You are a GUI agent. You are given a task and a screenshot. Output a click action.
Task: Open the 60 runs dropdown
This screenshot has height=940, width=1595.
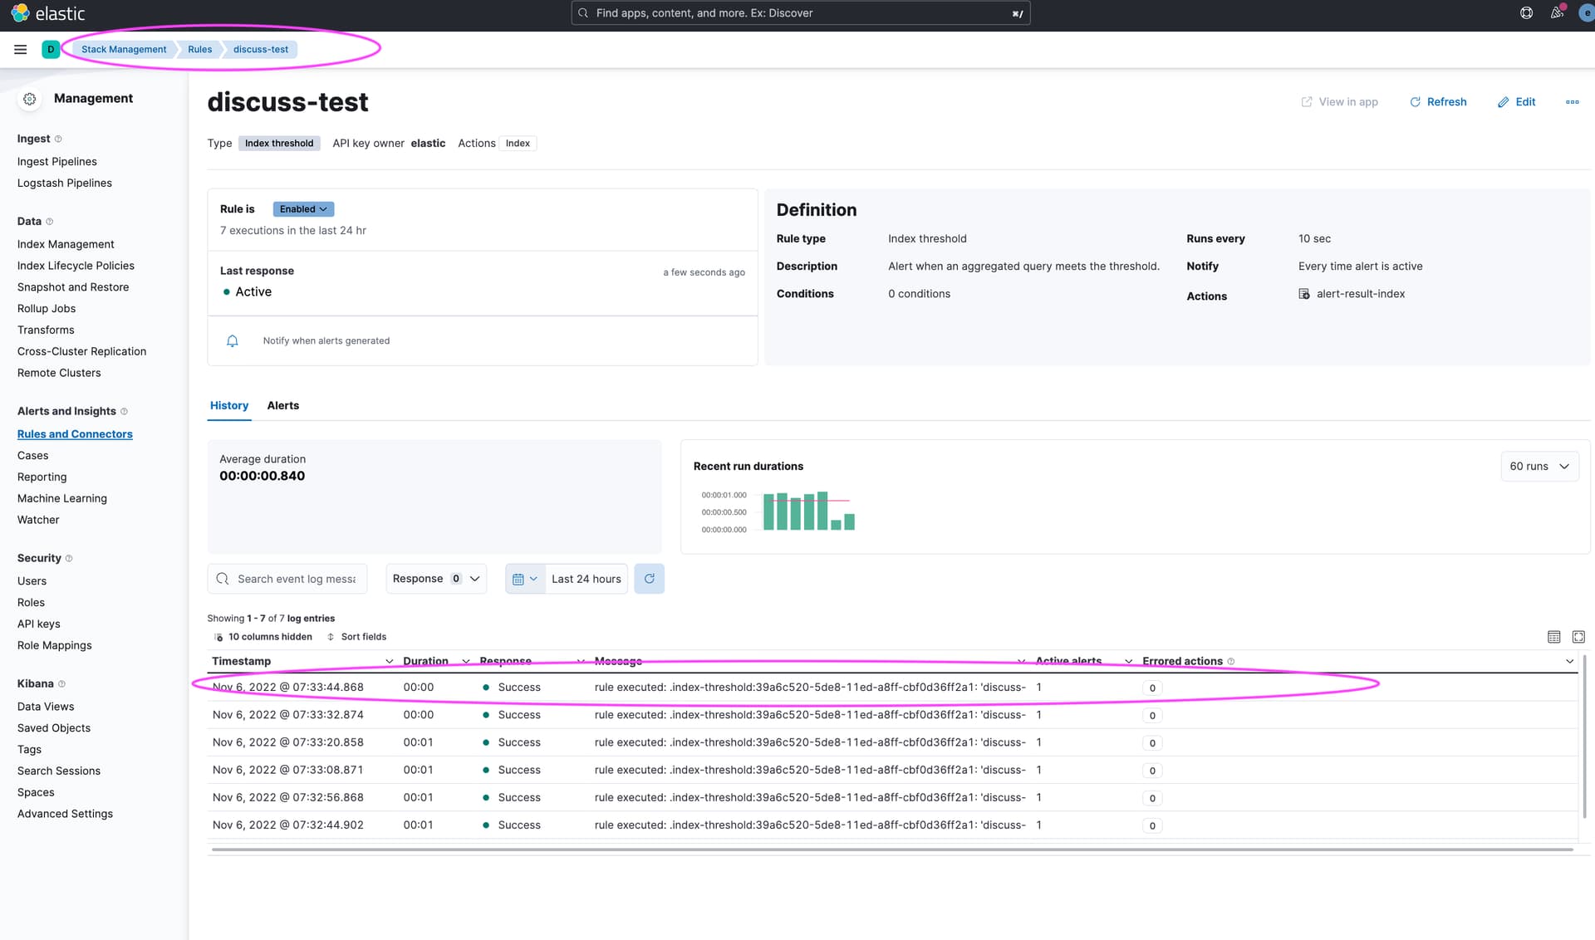point(1539,467)
